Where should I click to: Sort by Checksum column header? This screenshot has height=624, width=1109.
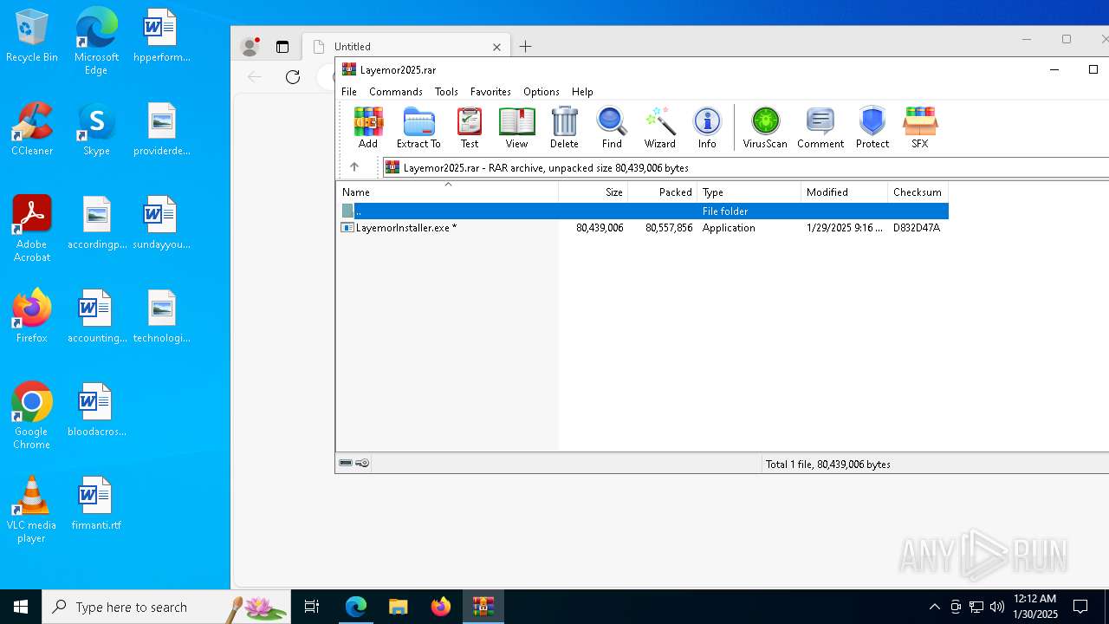click(918, 192)
